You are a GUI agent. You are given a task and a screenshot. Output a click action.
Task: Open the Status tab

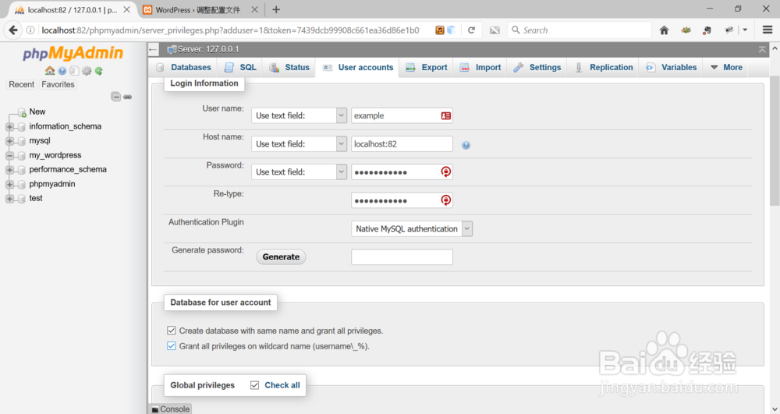(289, 68)
